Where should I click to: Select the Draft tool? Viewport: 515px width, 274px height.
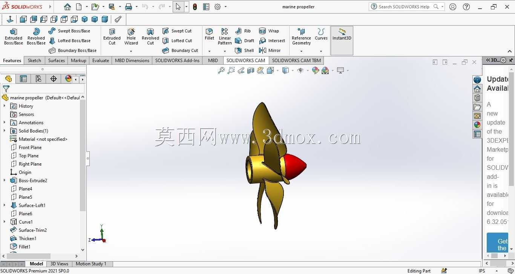pyautogui.click(x=244, y=41)
